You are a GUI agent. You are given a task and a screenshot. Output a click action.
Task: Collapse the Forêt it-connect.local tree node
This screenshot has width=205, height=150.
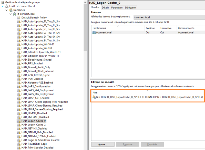[2, 6]
